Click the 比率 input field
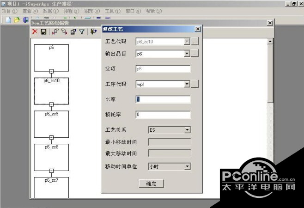Screen dimensions: 304x208 coord(163,99)
